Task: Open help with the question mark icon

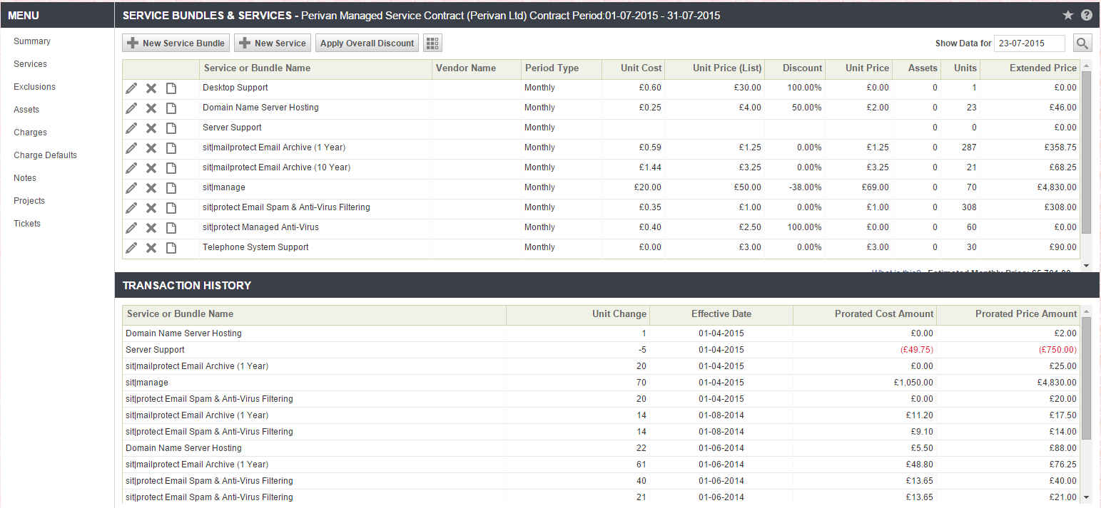Action: click(x=1087, y=15)
